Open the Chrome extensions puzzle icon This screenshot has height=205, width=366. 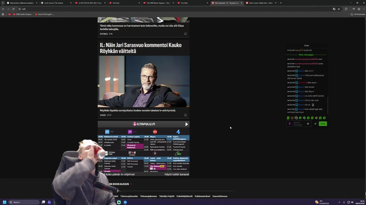[x=346, y=9]
